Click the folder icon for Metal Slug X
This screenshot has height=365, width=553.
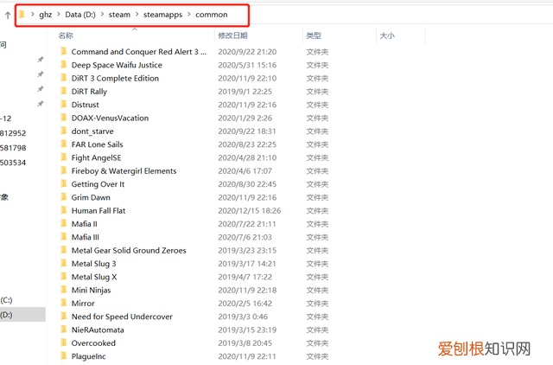point(63,277)
